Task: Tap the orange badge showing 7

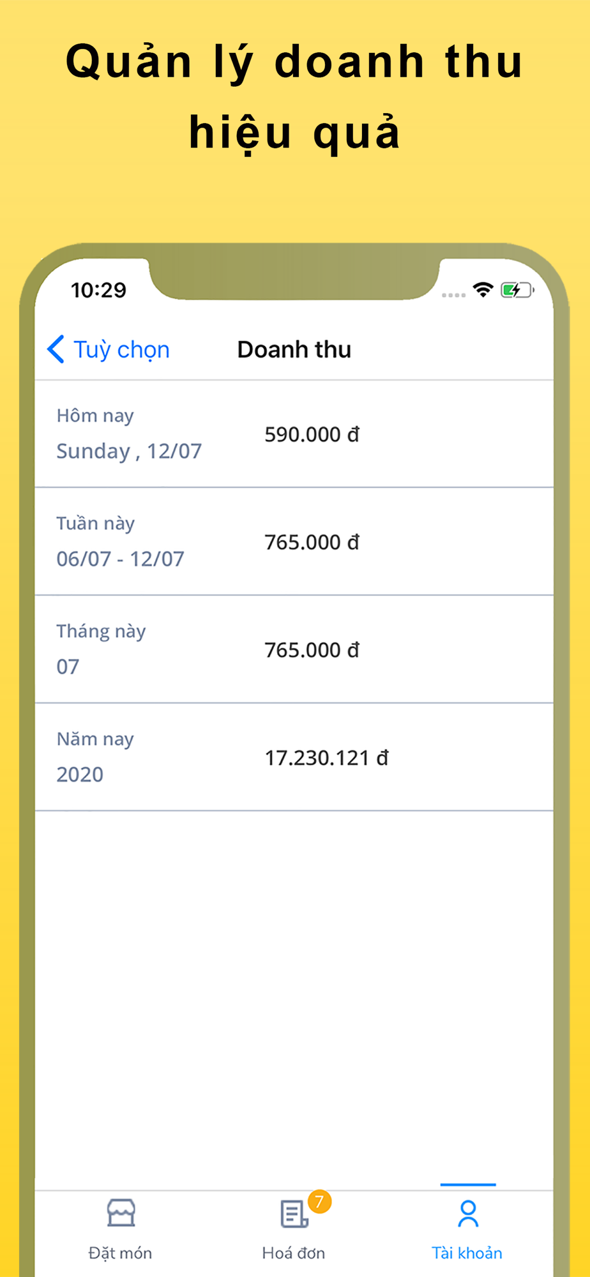Action: 319,1202
